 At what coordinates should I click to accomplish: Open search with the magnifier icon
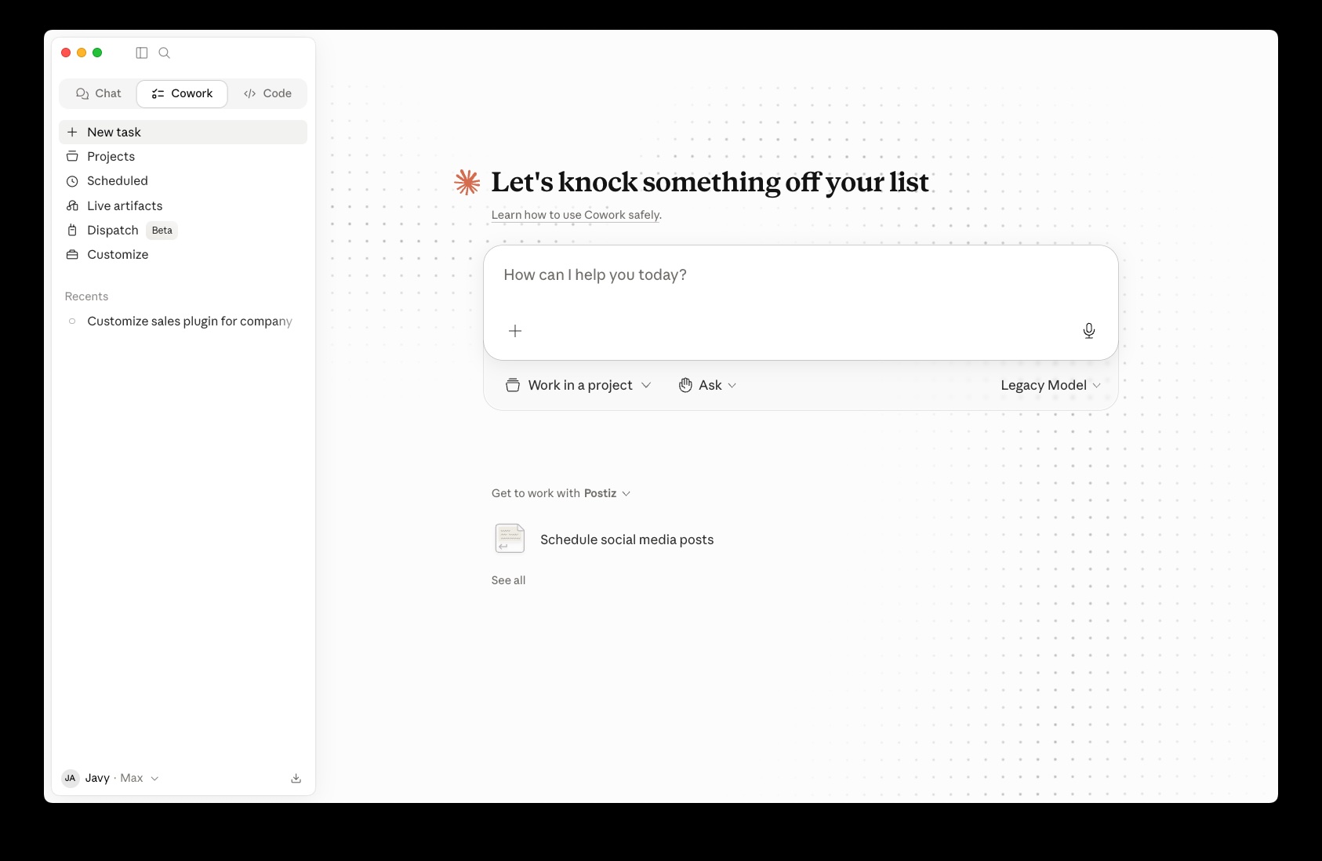(165, 53)
